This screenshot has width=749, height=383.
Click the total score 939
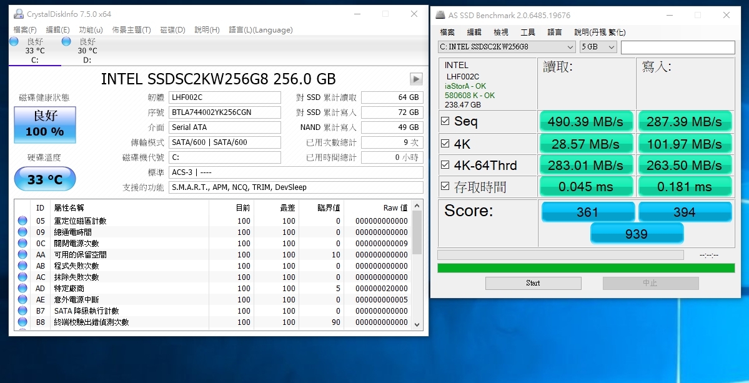point(637,234)
